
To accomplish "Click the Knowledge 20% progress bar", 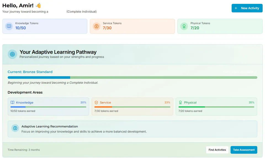I will (x=48, y=107).
